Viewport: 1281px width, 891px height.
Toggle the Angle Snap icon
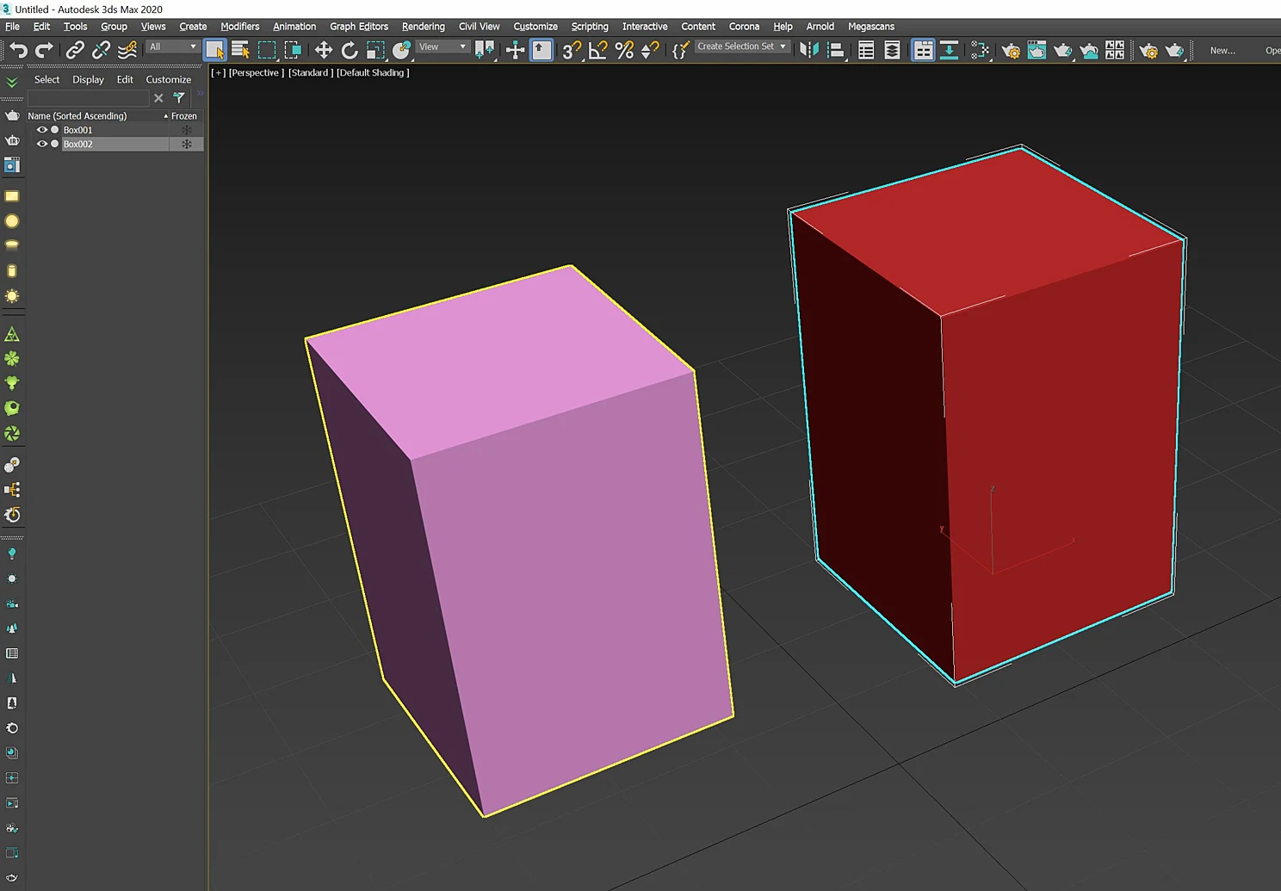(x=597, y=51)
